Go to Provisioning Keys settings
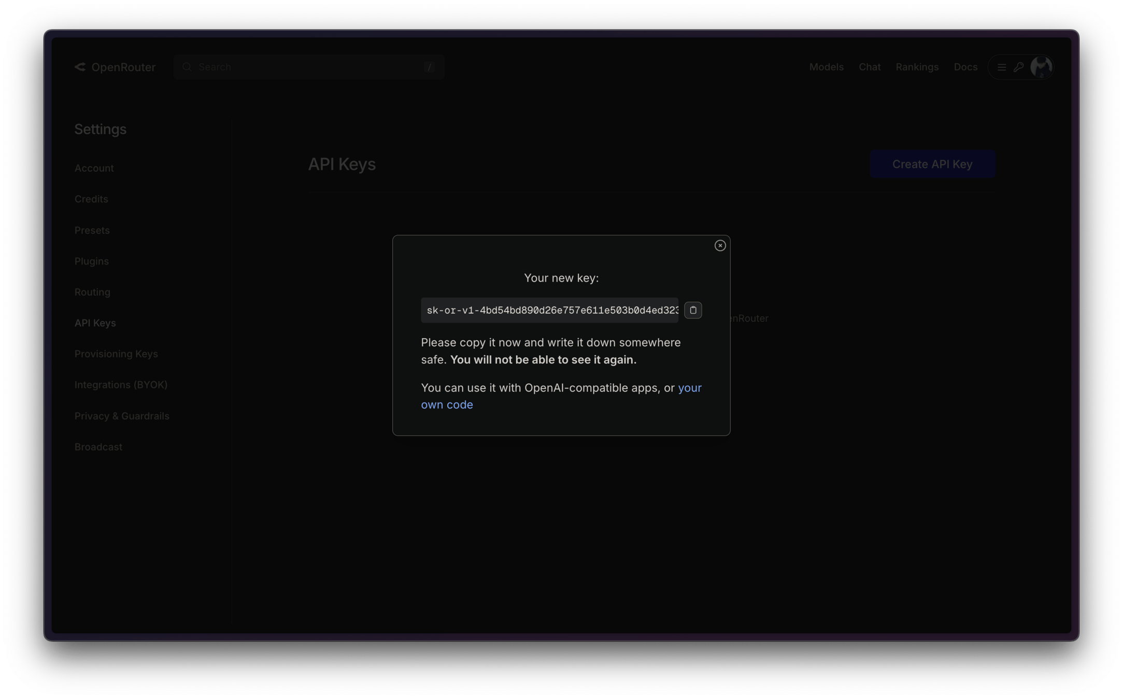This screenshot has width=1123, height=699. 116,354
